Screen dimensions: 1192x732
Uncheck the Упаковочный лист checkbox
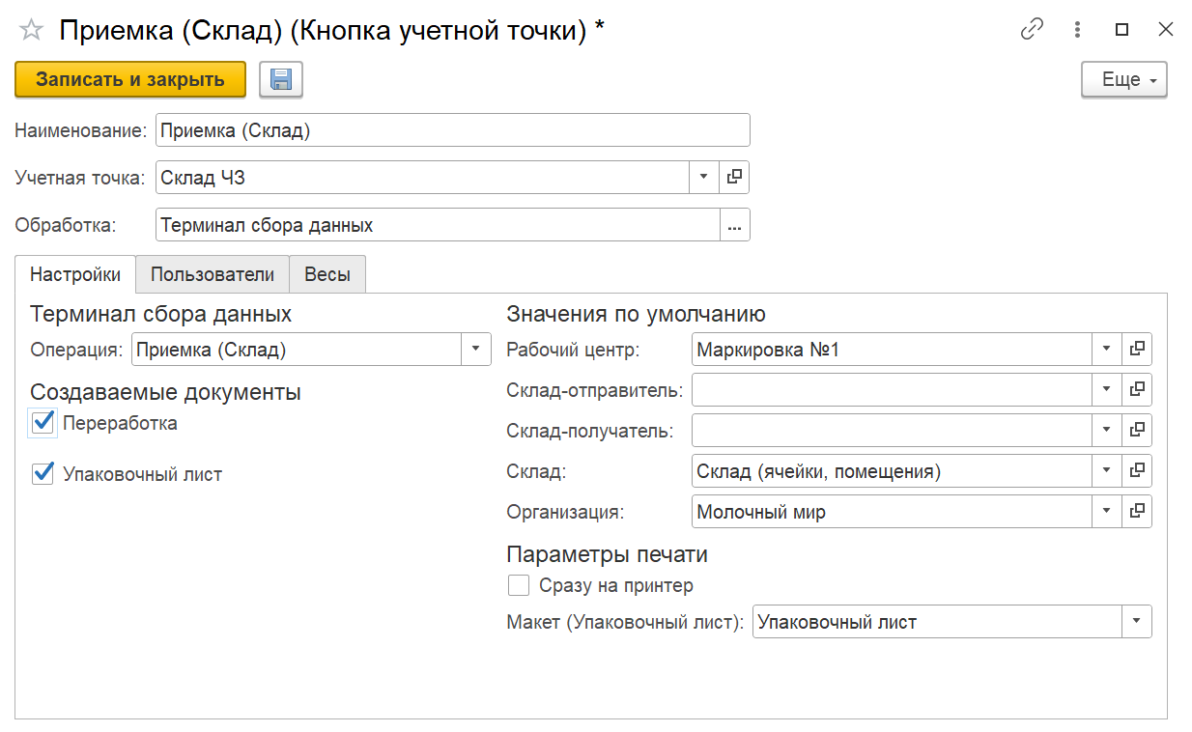[43, 474]
